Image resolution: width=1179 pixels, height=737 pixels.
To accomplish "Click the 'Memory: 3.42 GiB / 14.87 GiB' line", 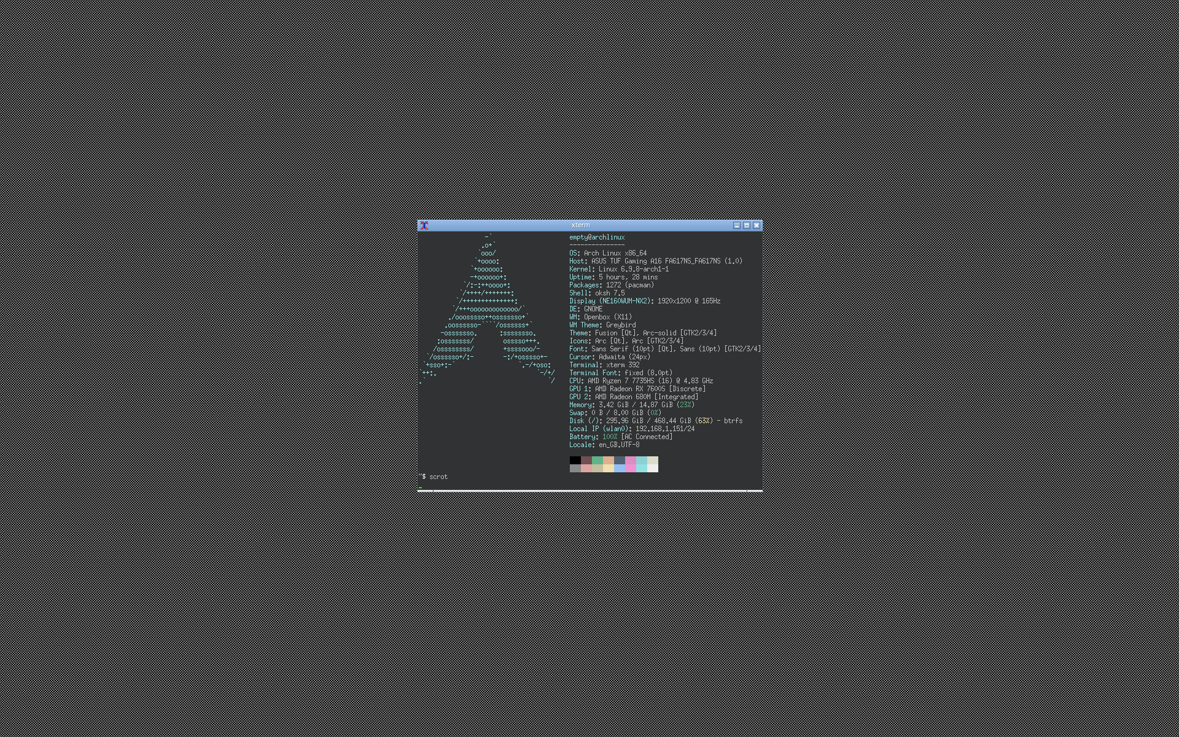I will click(x=632, y=405).
